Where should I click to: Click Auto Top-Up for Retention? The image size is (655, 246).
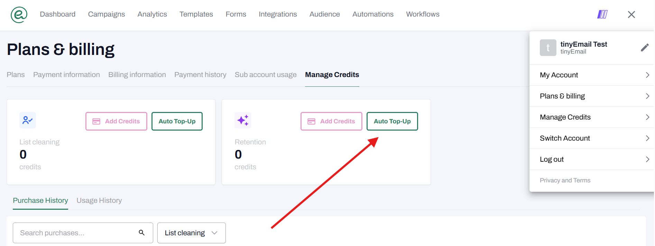coord(392,121)
